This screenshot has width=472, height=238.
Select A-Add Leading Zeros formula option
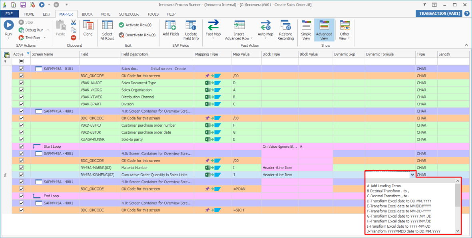click(384, 186)
